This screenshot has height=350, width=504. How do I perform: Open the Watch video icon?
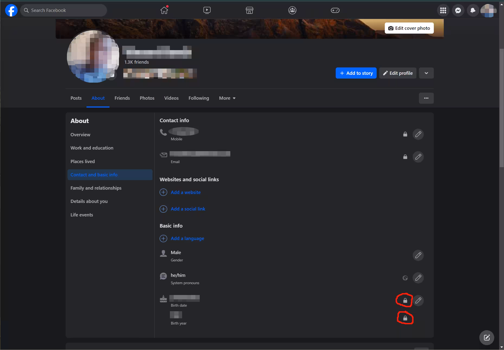pyautogui.click(x=207, y=10)
